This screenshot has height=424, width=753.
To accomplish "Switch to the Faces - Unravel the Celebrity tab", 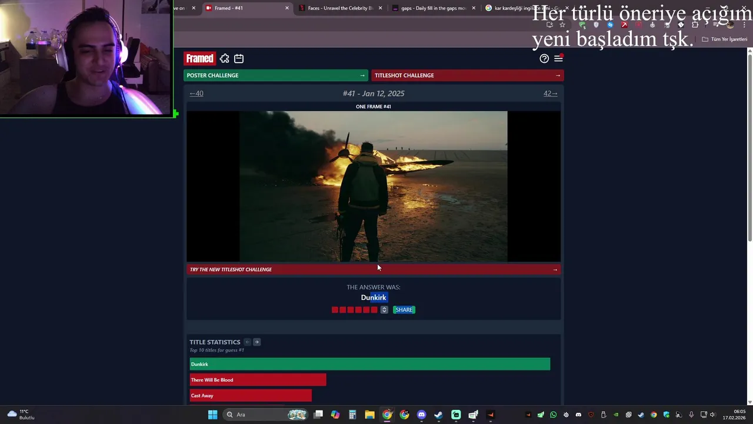I will (340, 8).
